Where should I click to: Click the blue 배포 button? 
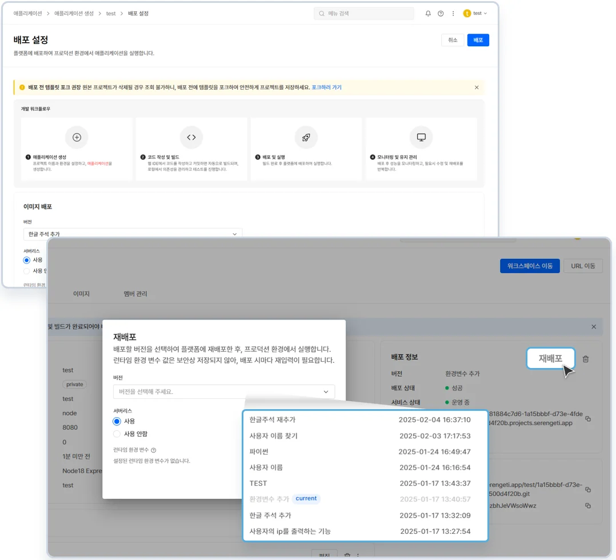[478, 40]
